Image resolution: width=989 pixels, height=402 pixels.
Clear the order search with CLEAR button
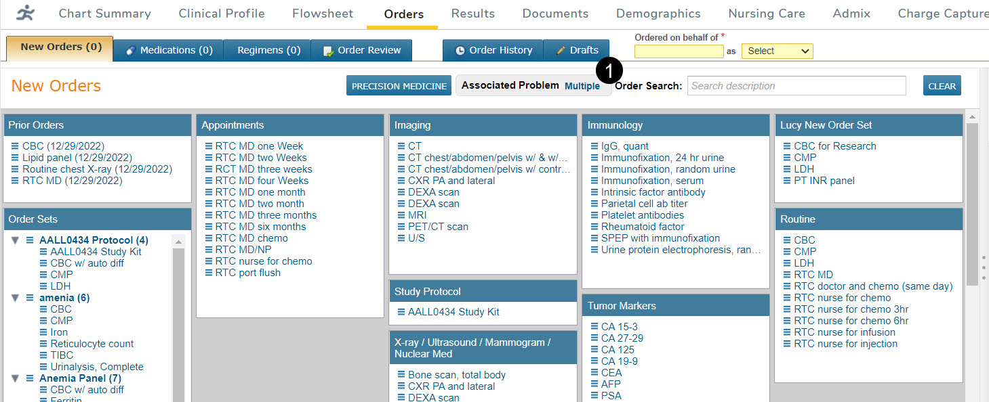tap(942, 86)
